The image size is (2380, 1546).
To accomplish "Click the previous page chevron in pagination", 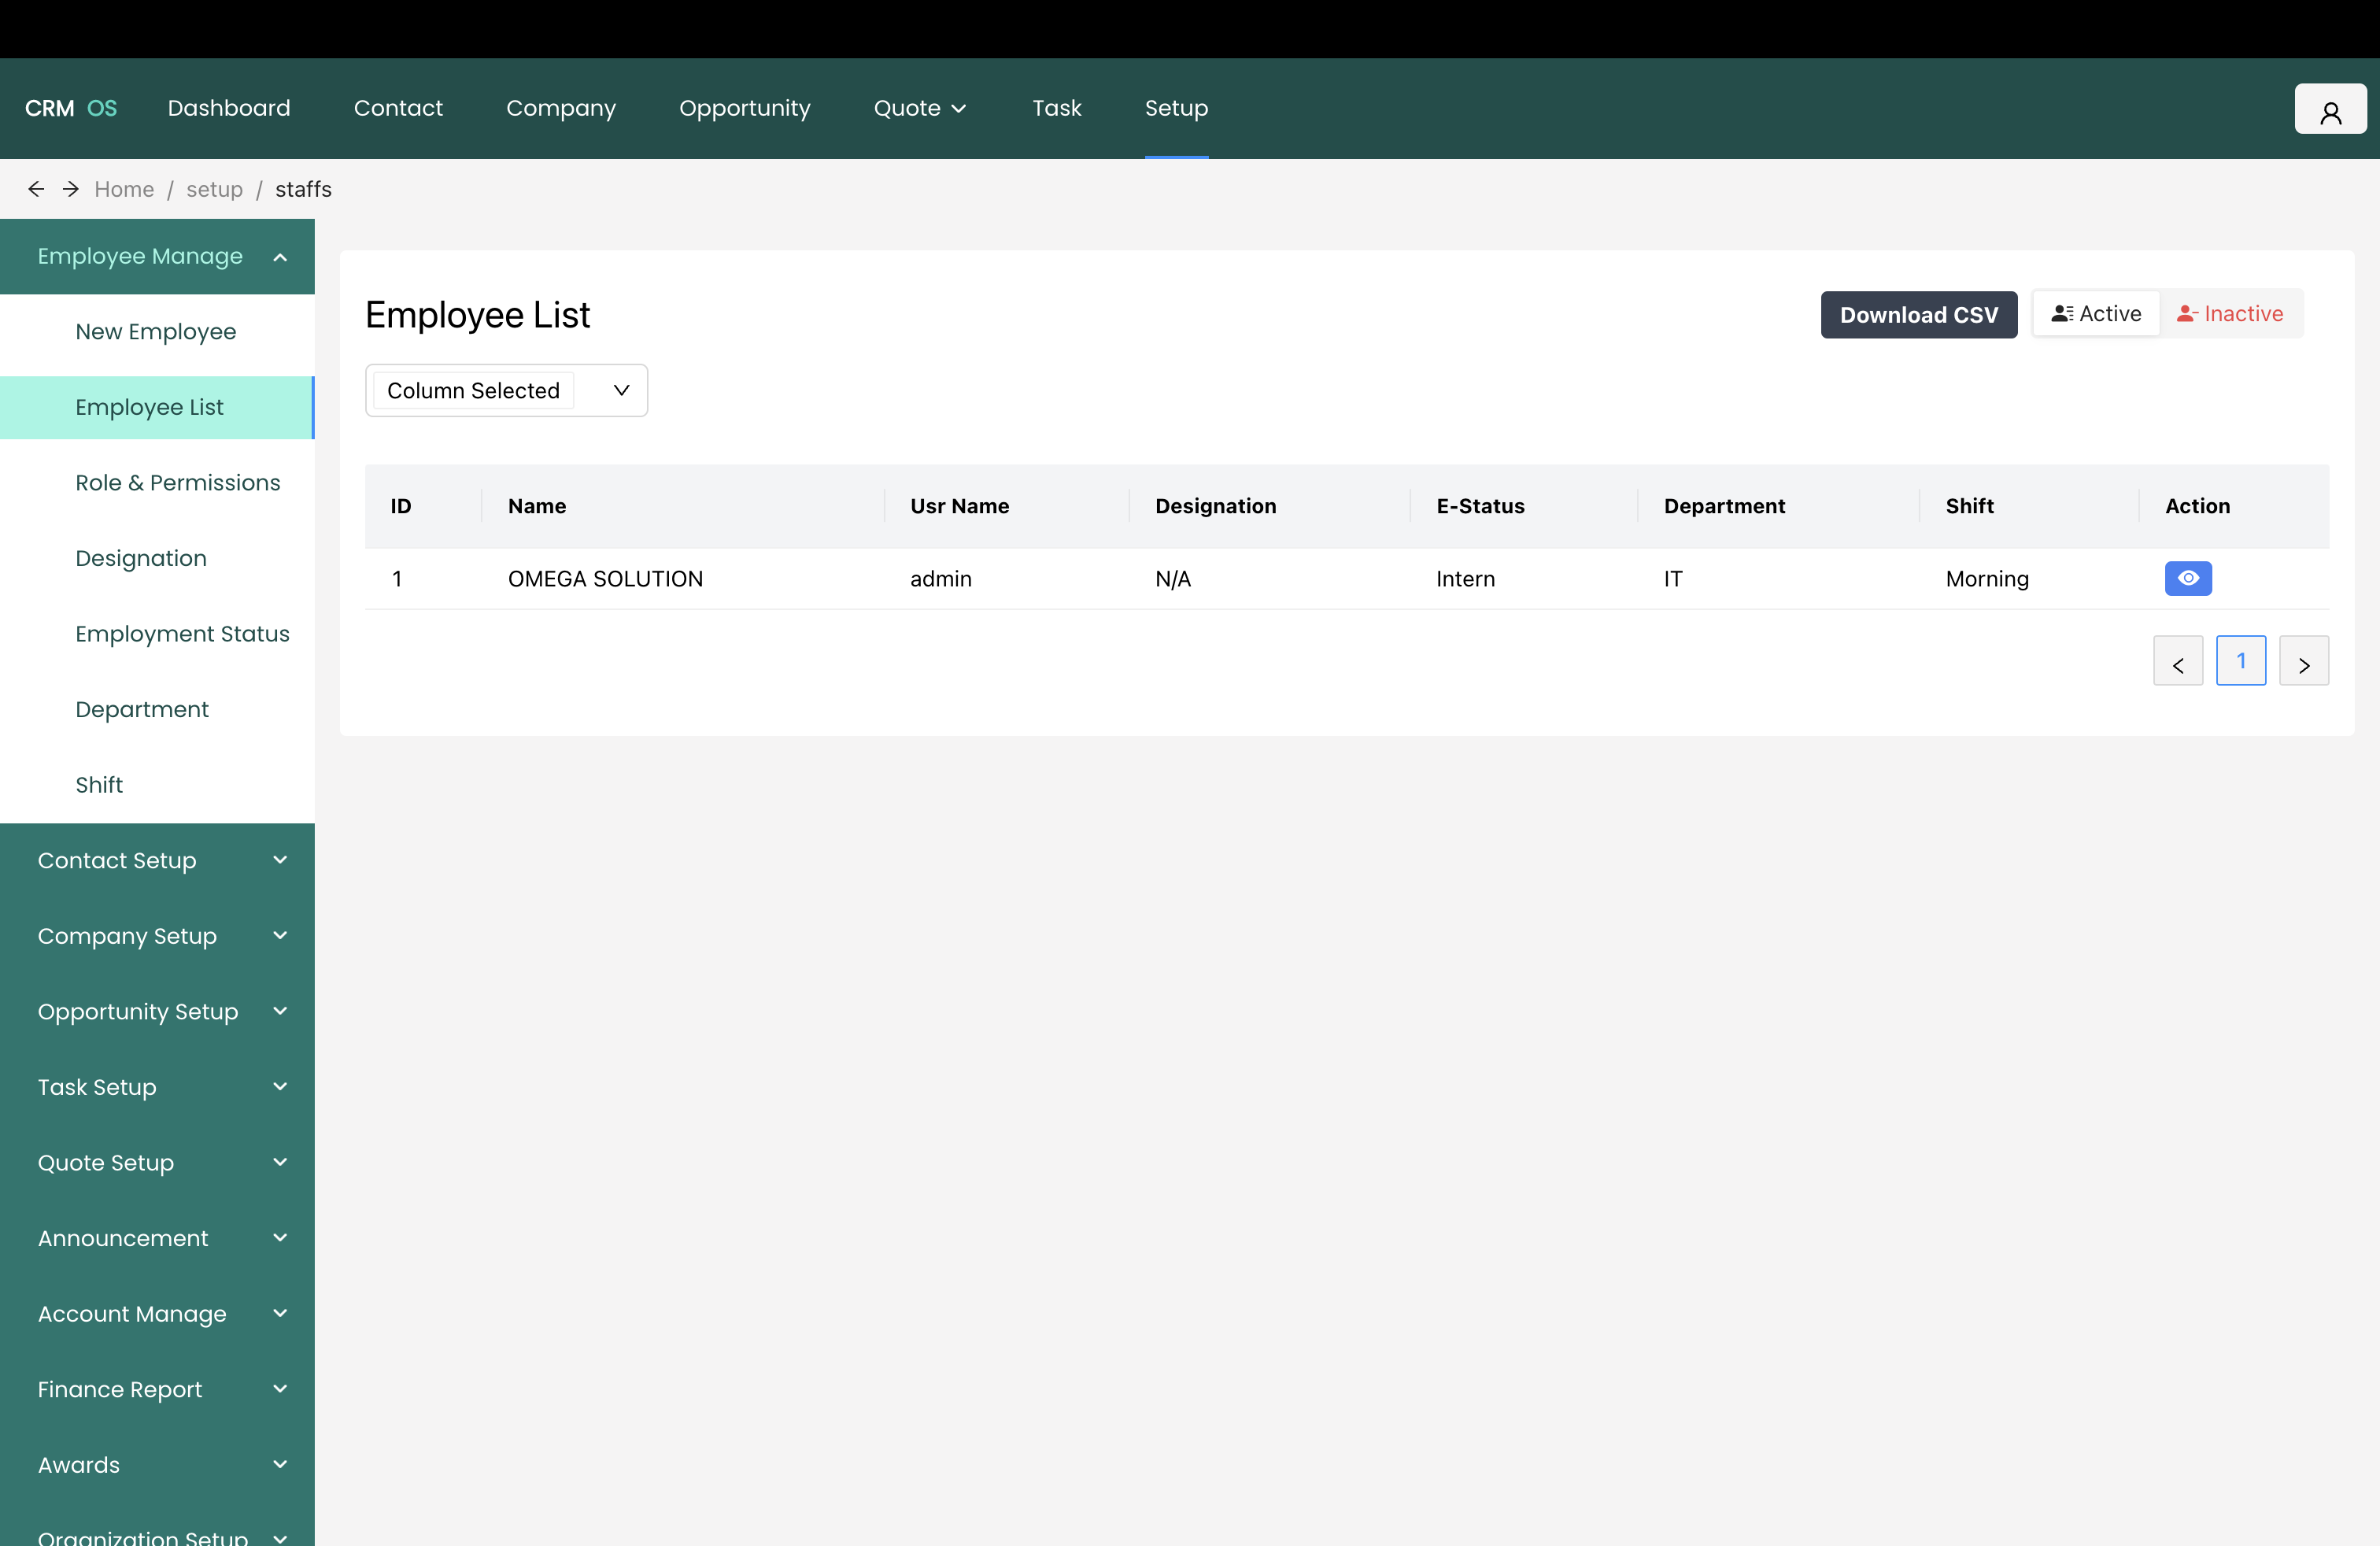I will point(2177,660).
